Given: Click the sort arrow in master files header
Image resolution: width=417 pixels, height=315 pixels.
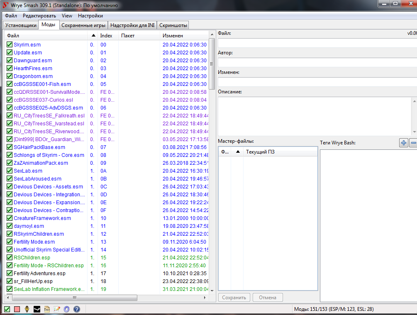Looking at the screenshot, I should [x=237, y=152].
